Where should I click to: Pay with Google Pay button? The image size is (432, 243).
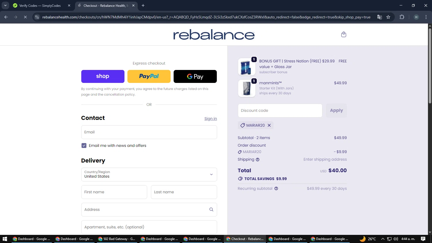(195, 76)
